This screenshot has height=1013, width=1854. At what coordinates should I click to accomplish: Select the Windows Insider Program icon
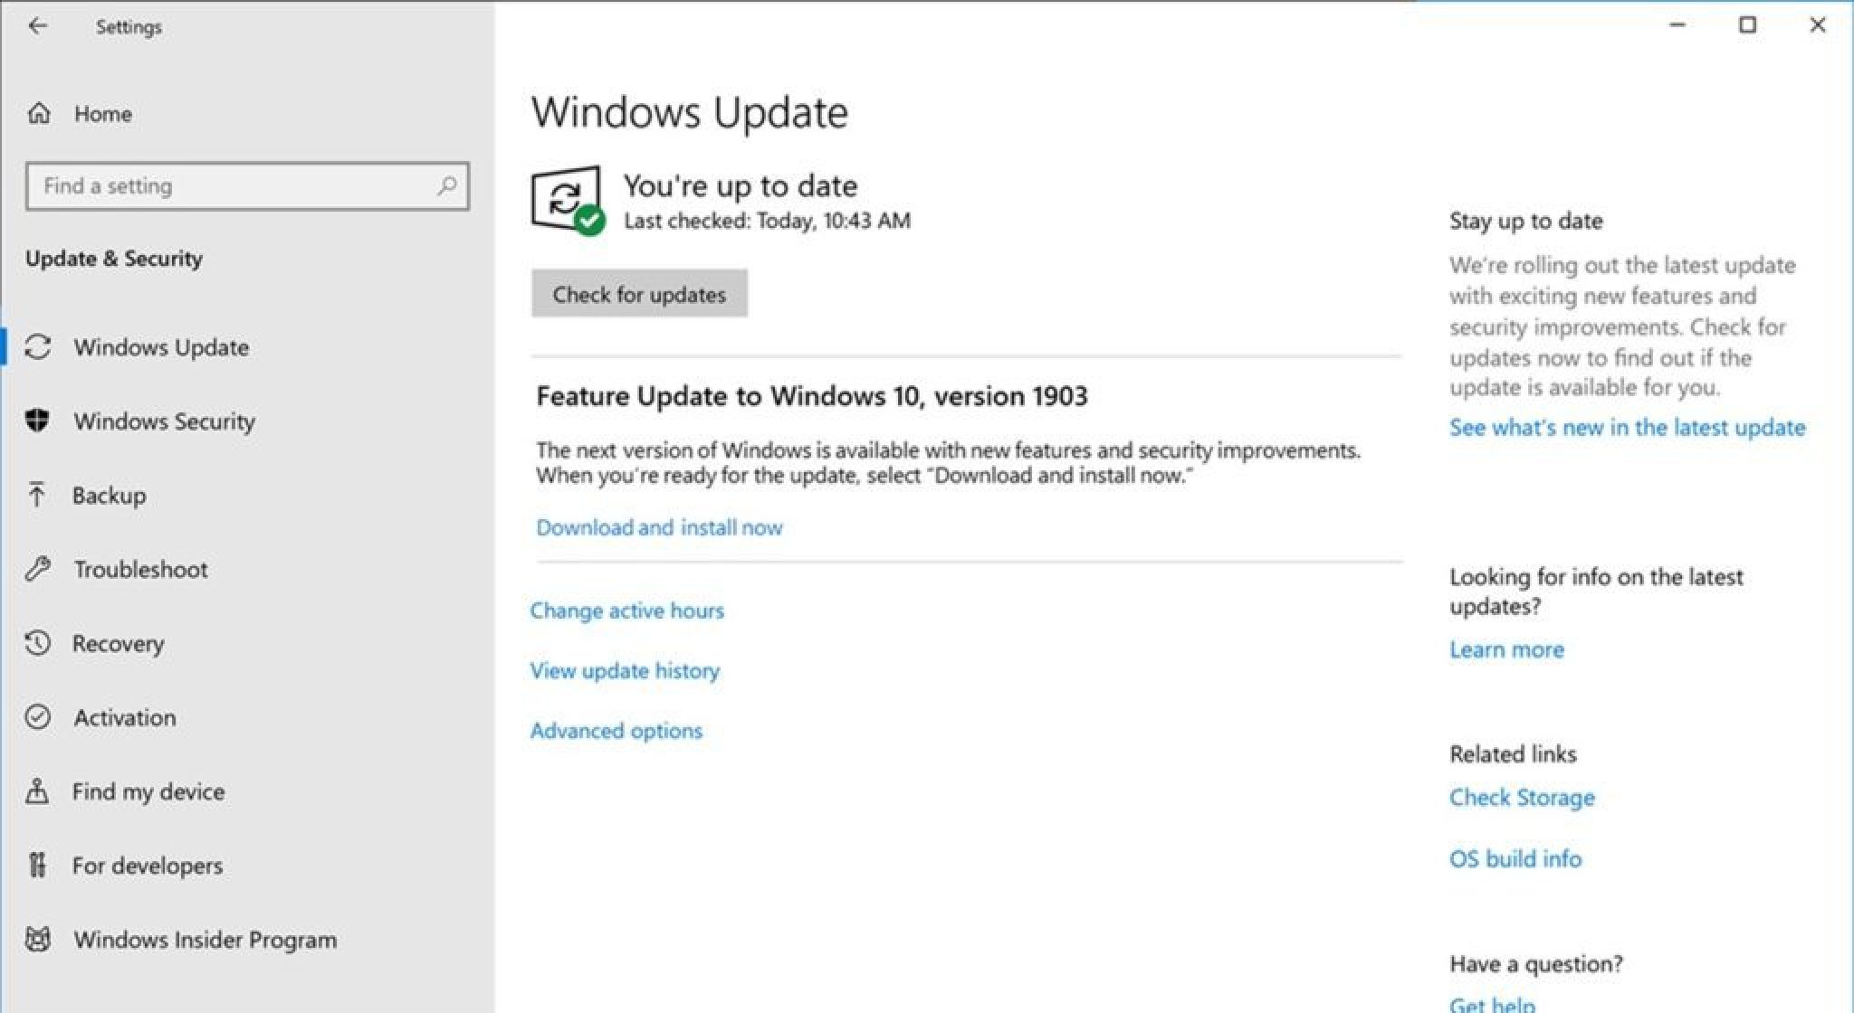tap(38, 940)
